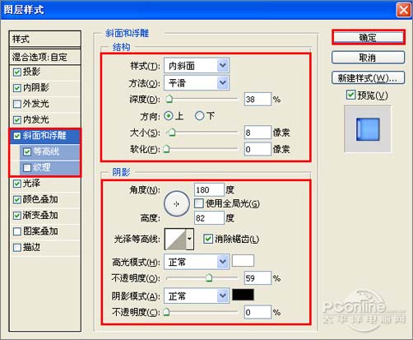
Task: Click the 高度 altitude value field
Action: click(x=209, y=218)
